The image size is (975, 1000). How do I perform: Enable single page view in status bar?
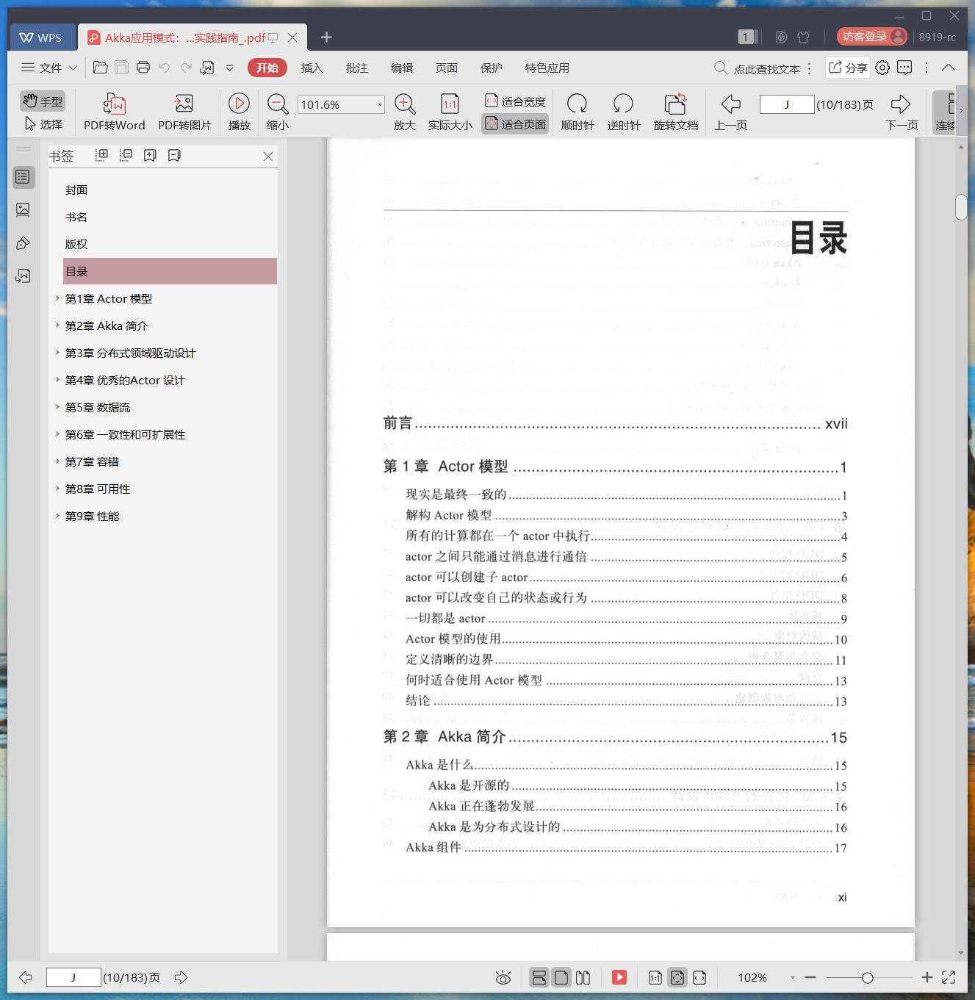pos(561,977)
